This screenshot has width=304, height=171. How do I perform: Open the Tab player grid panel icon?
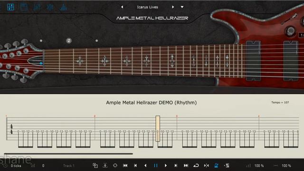pyautogui.click(x=10, y=7)
